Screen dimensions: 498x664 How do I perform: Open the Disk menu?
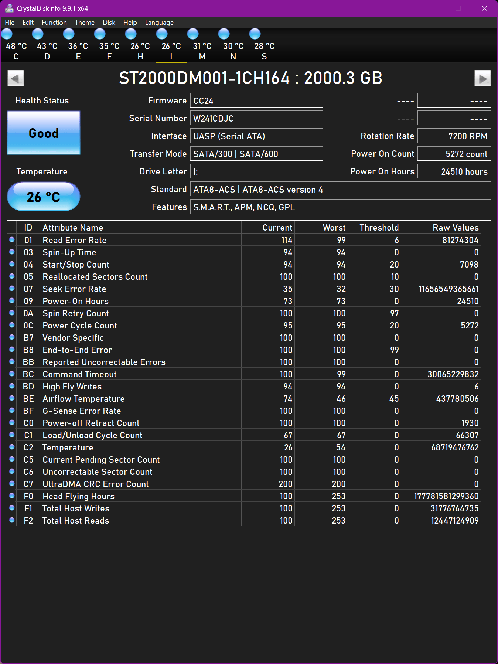(109, 23)
